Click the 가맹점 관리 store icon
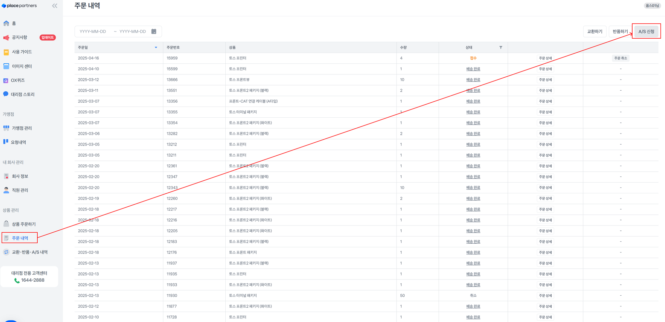 [6, 128]
